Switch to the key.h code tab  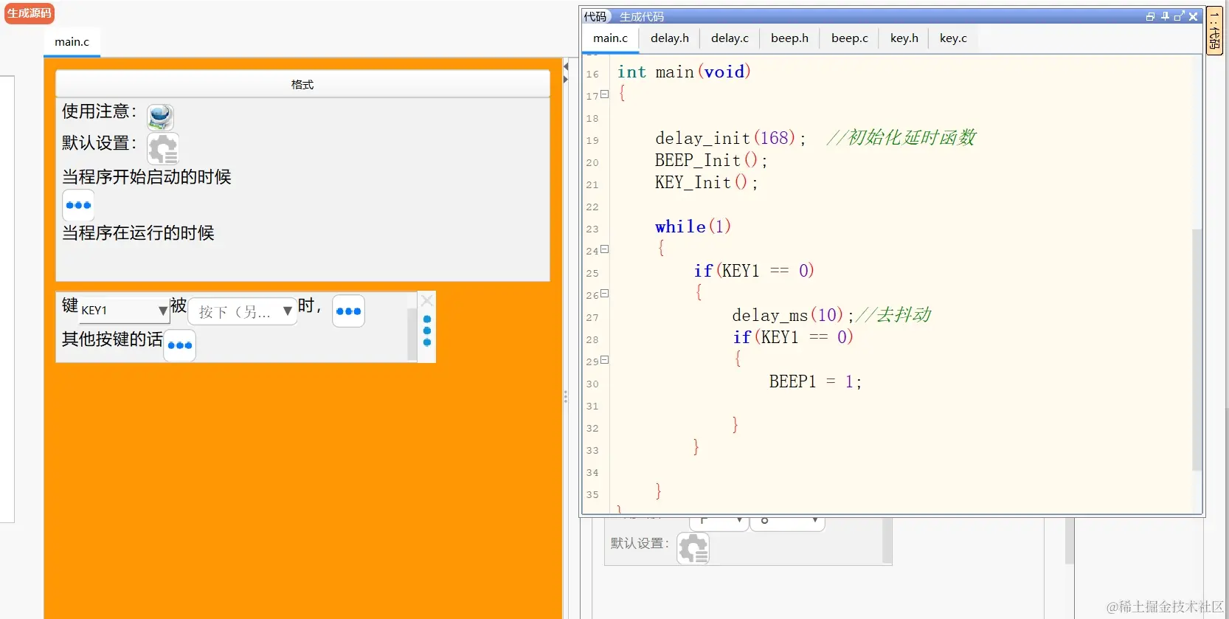(x=904, y=38)
